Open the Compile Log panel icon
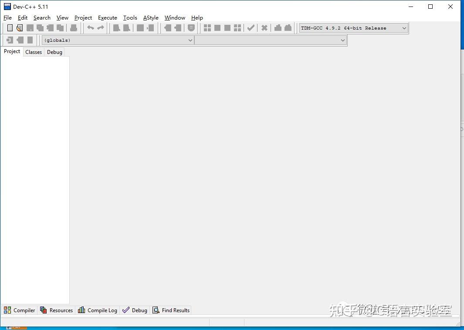This screenshot has width=464, height=330. (x=81, y=310)
